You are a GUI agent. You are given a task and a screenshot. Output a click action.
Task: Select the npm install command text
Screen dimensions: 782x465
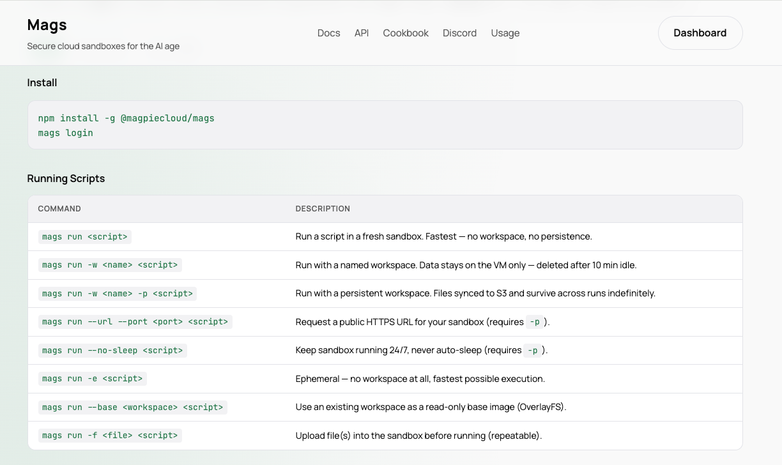coord(126,118)
